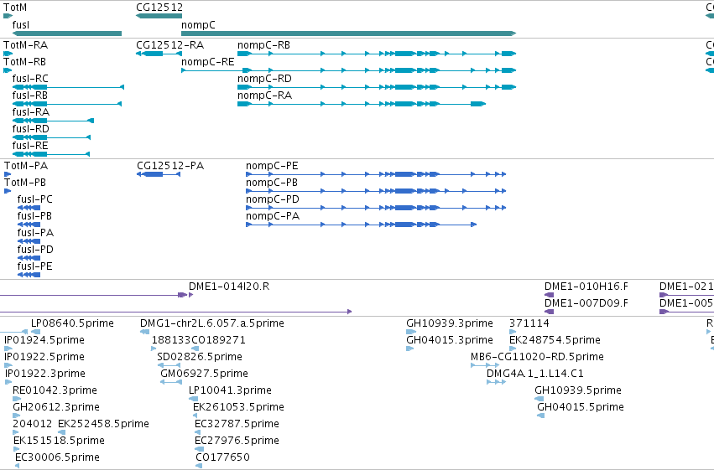Select the nompC-PE protein label

pos(272,166)
